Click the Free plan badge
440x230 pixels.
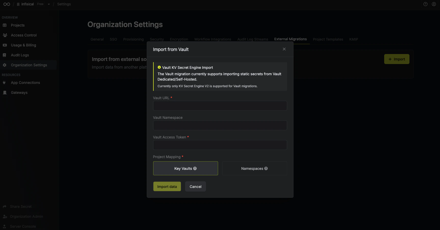point(40,4)
